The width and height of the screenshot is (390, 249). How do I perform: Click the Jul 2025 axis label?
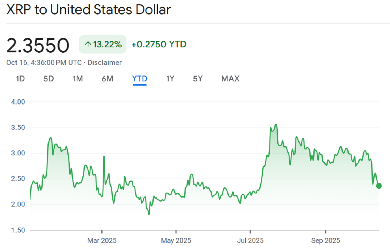point(250,241)
